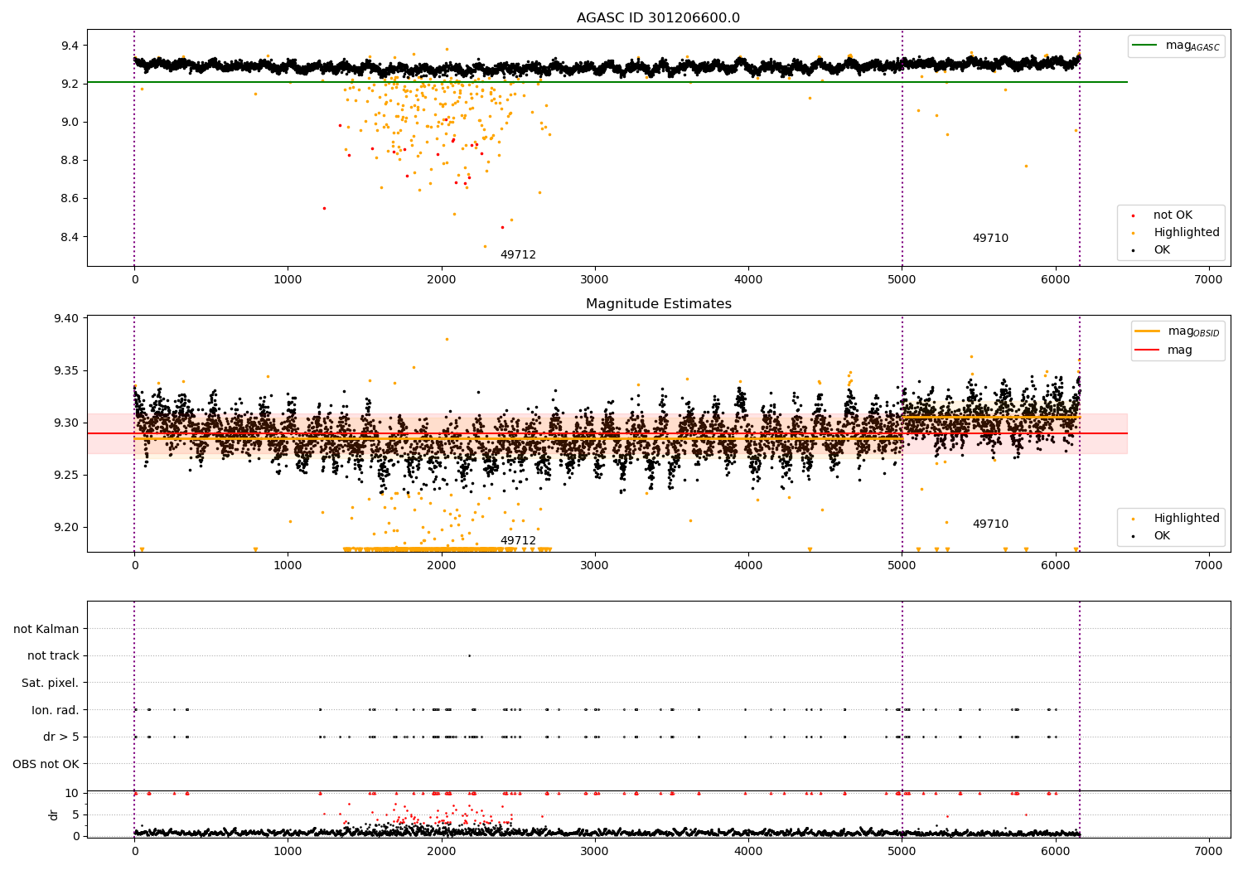Click the 'Magnitude Estimates' plot title
This screenshot has width=1243, height=870.
(658, 304)
